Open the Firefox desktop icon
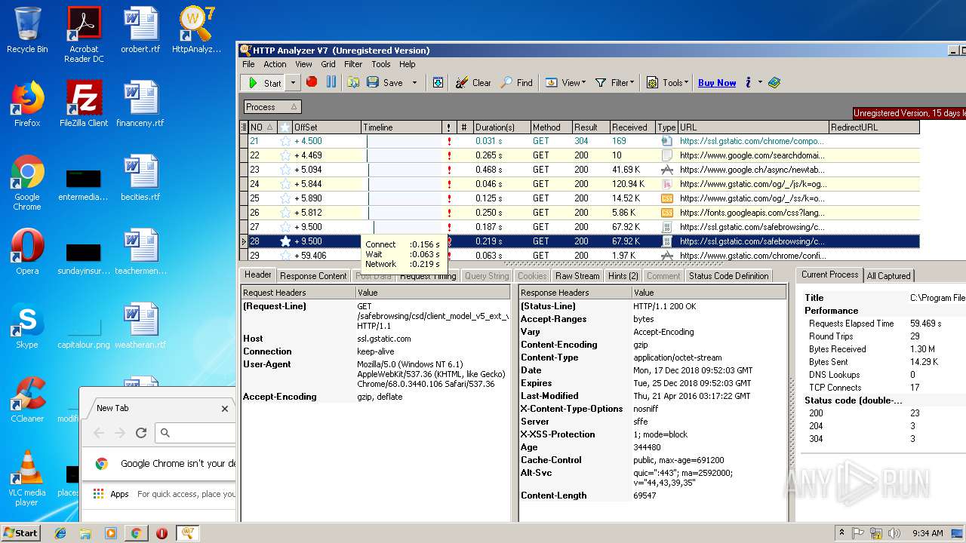Viewport: 966px width, 543px height. click(27, 103)
